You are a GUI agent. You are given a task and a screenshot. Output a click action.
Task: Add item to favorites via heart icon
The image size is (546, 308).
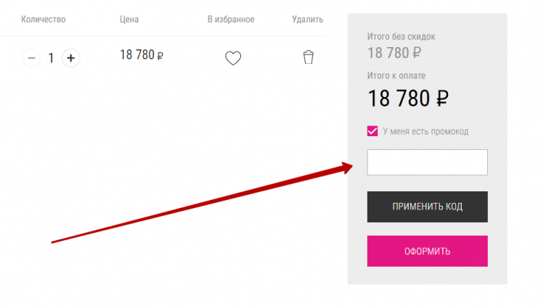pyautogui.click(x=232, y=58)
